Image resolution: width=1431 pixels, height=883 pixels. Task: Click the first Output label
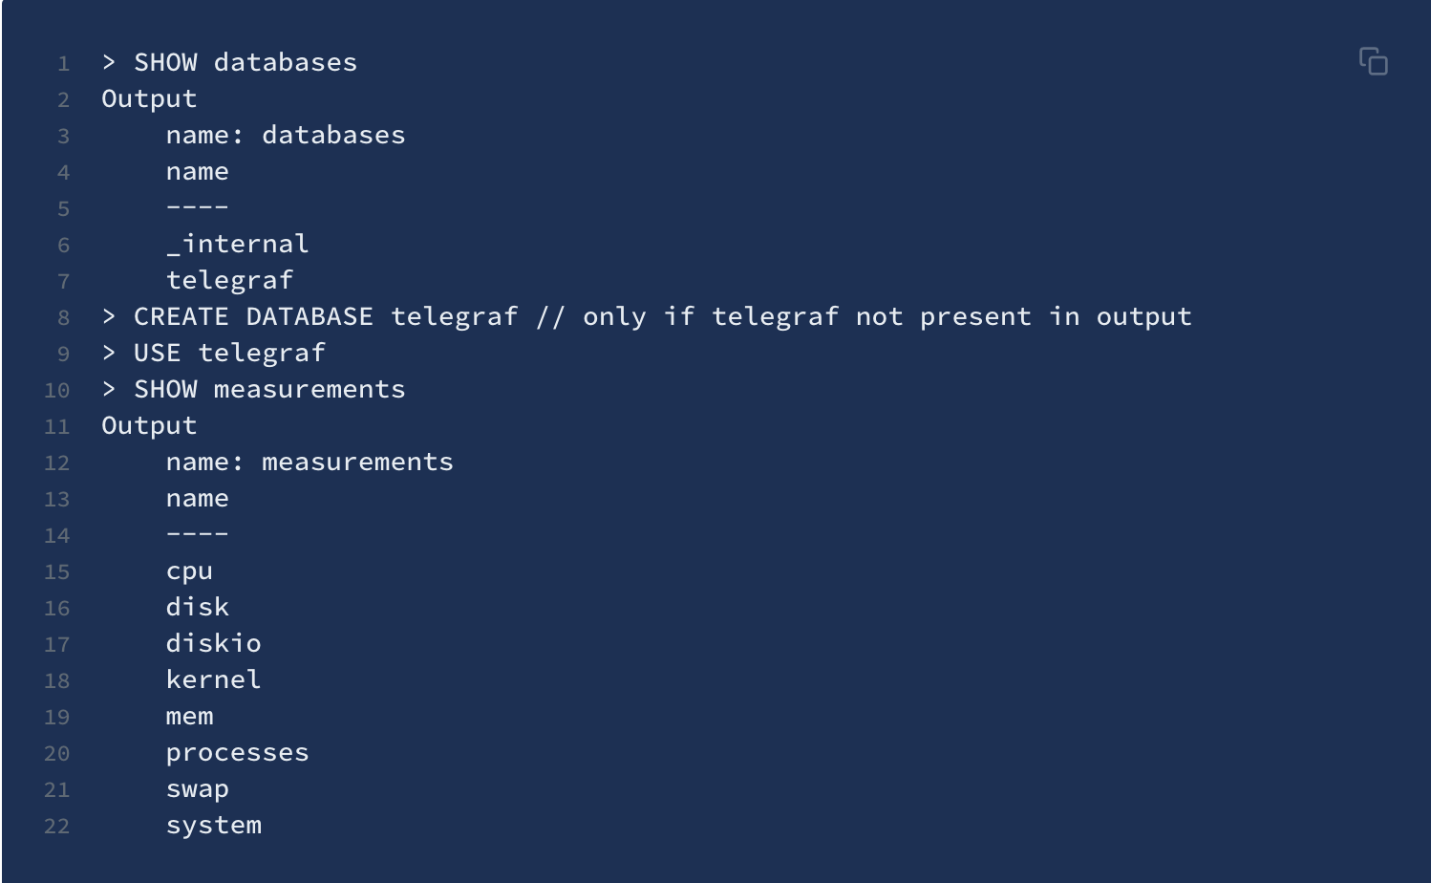click(149, 98)
